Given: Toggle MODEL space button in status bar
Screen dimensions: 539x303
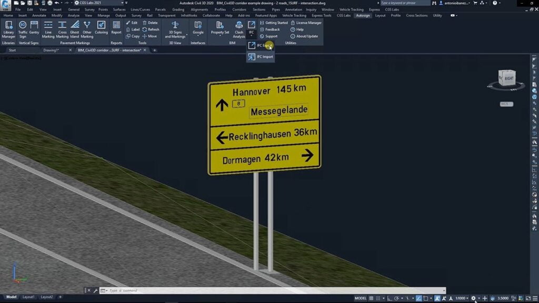Looking at the screenshot, I should pyautogui.click(x=361, y=298).
